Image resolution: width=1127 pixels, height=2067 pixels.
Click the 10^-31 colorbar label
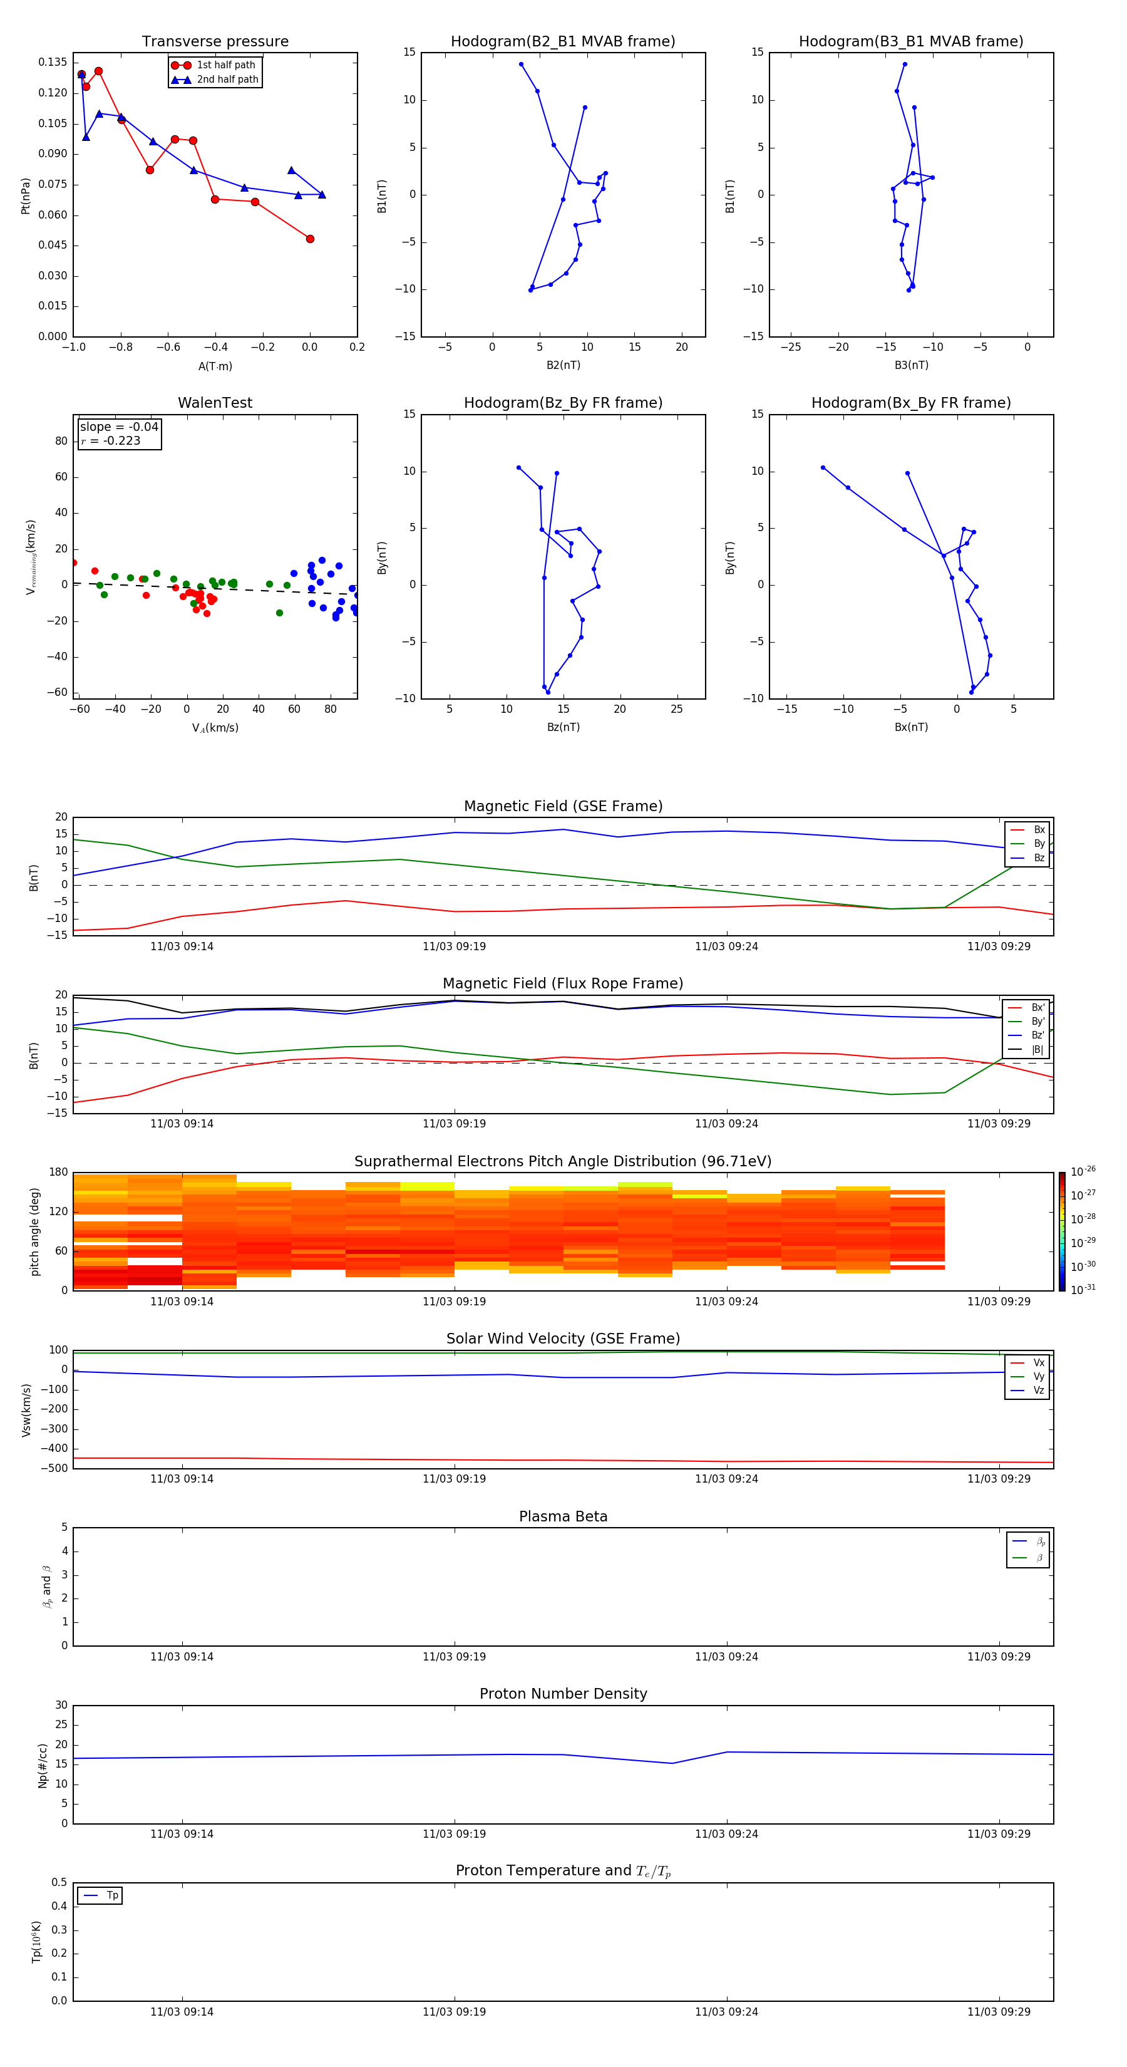[1083, 1290]
